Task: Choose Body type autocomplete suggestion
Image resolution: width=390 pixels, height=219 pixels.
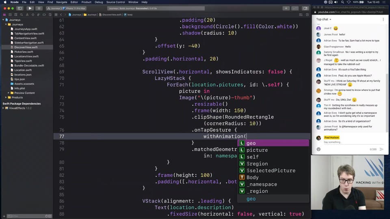Action: click(x=273, y=177)
